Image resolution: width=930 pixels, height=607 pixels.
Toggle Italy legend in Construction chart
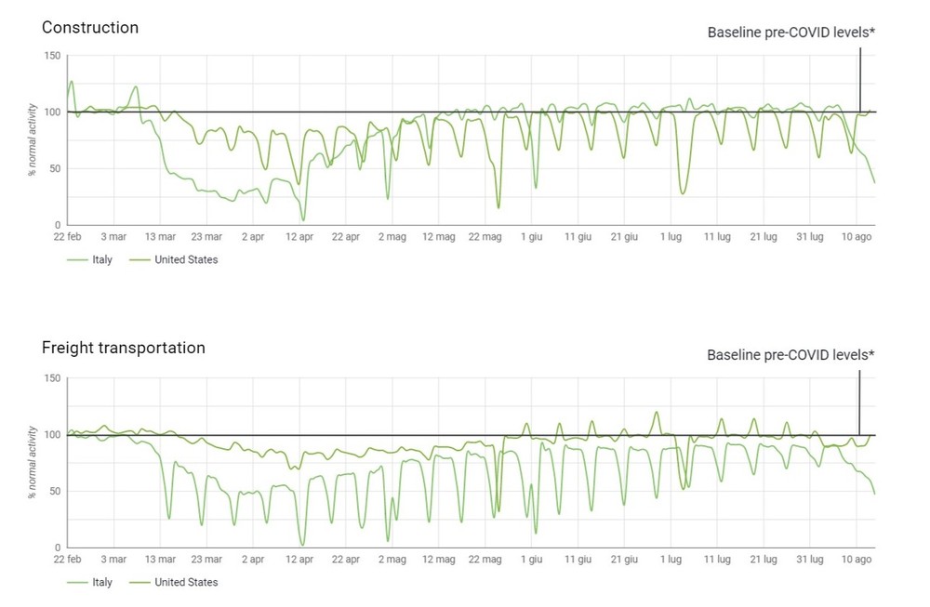pos(89,259)
